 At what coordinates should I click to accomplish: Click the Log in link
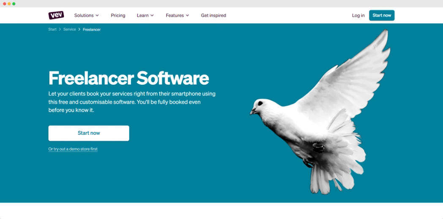358,16
